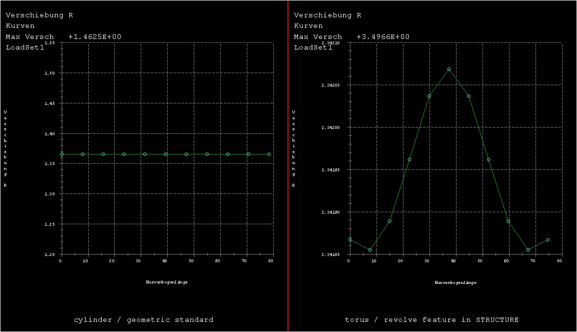The image size is (577, 332).
Task: Click vertical 'Verschiebung R' axis label of torus graph
Action: coord(293,149)
